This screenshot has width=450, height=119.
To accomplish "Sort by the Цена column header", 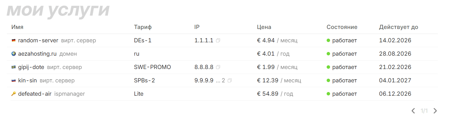I will (264, 27).
